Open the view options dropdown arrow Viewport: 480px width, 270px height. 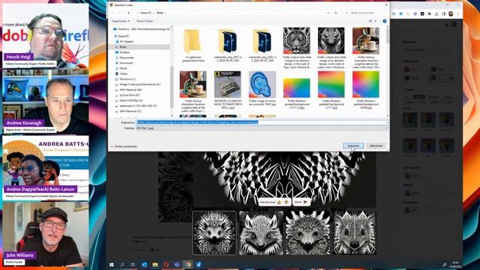click(x=376, y=21)
